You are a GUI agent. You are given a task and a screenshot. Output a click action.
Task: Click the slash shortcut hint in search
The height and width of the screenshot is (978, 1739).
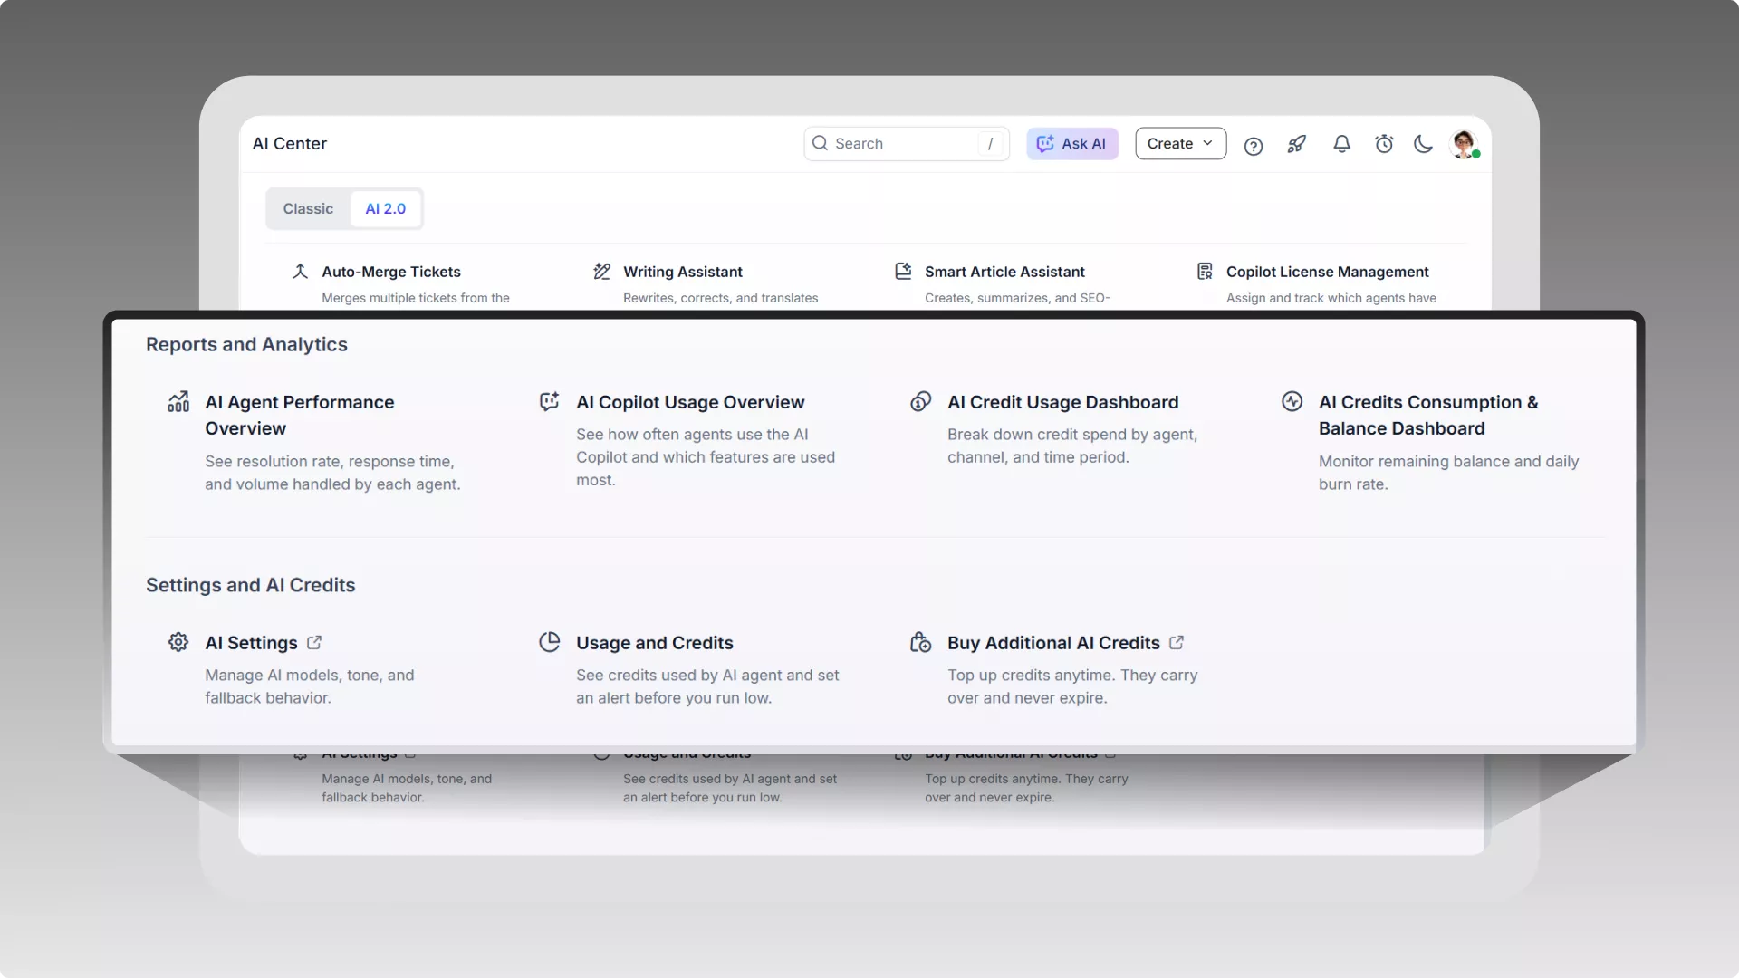click(x=990, y=143)
